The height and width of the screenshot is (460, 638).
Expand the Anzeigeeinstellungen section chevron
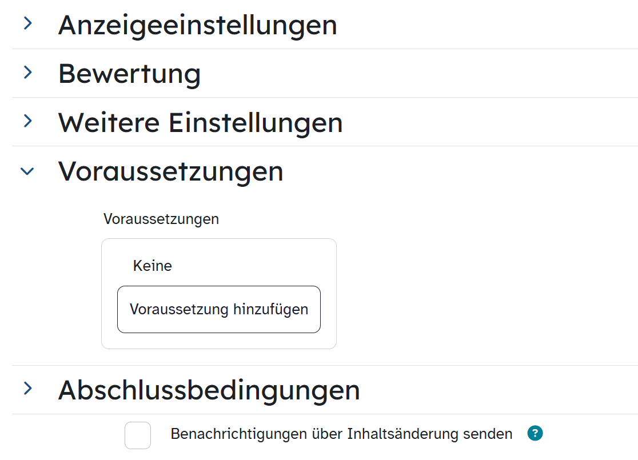coord(27,24)
